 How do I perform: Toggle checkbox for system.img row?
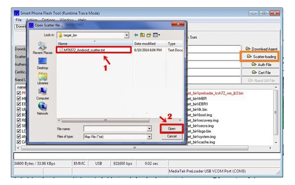[x=19, y=137]
